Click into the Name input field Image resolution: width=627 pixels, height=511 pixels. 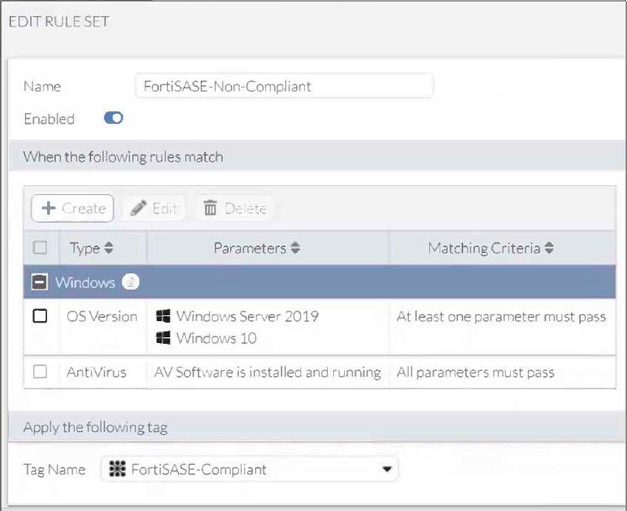283,86
